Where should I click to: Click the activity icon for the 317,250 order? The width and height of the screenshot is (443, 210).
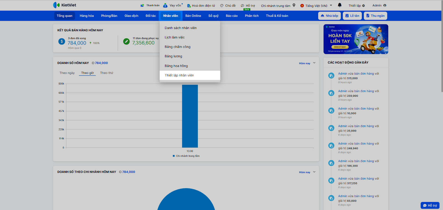click(331, 180)
